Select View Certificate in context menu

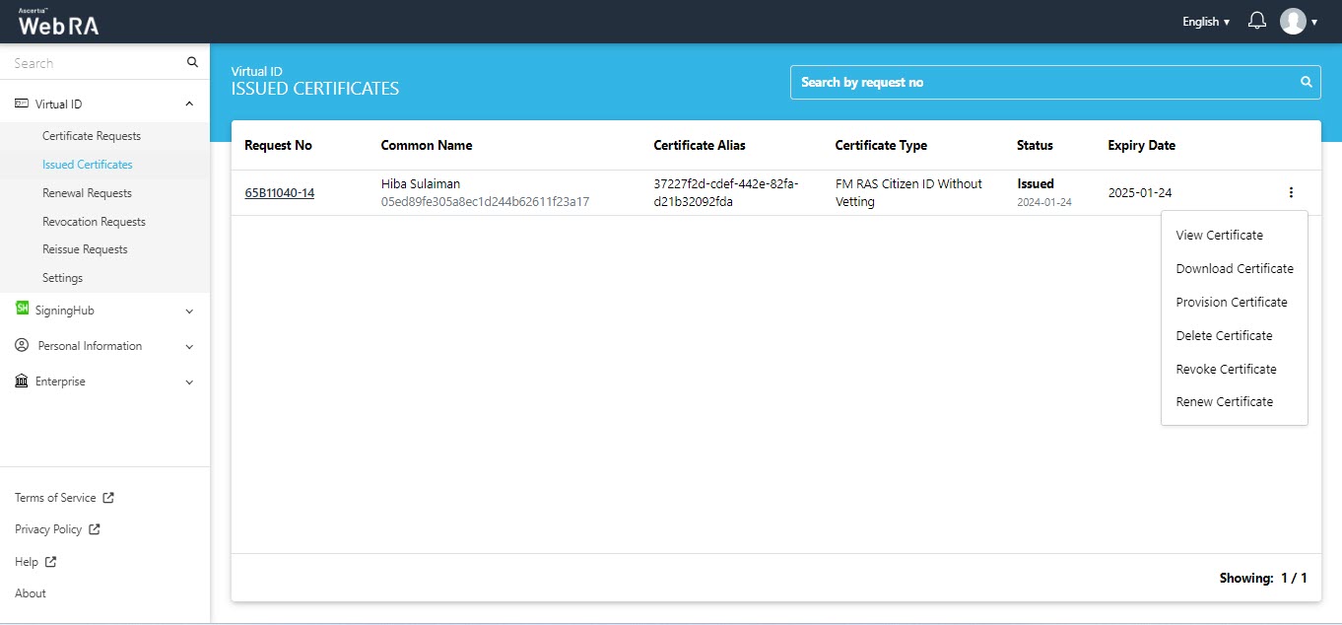(x=1219, y=235)
